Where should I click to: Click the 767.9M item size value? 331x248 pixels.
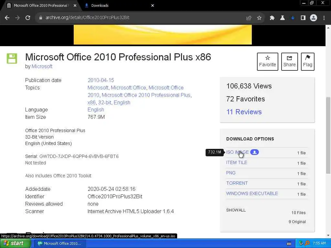pyautogui.click(x=96, y=117)
